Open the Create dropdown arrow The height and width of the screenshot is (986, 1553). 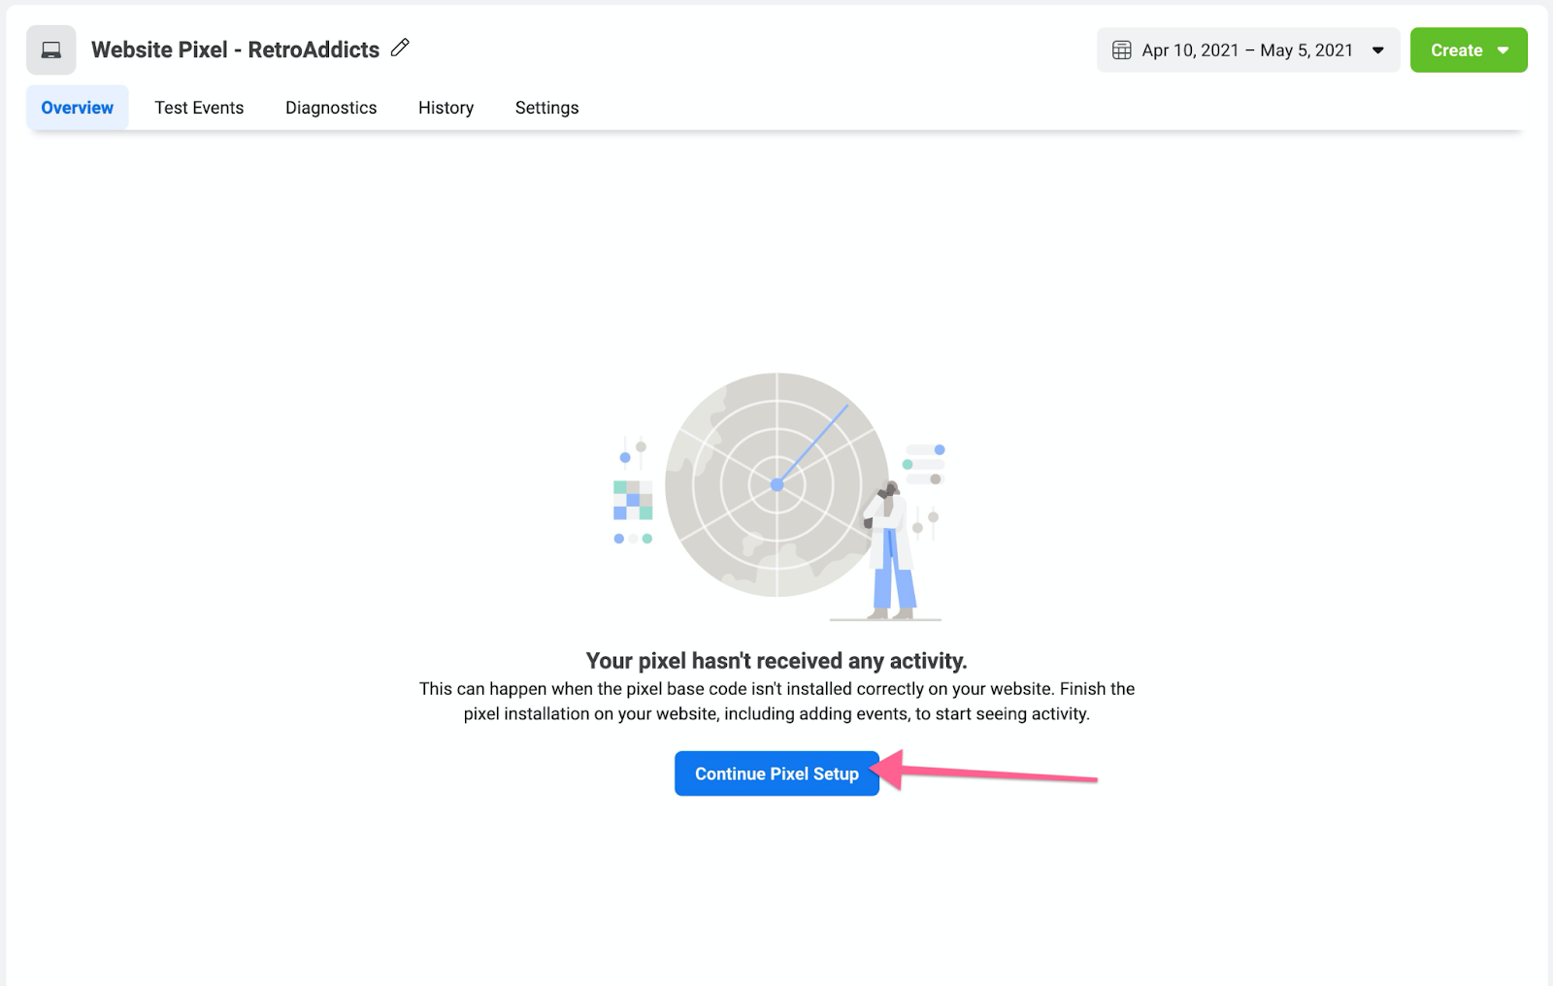(x=1503, y=50)
